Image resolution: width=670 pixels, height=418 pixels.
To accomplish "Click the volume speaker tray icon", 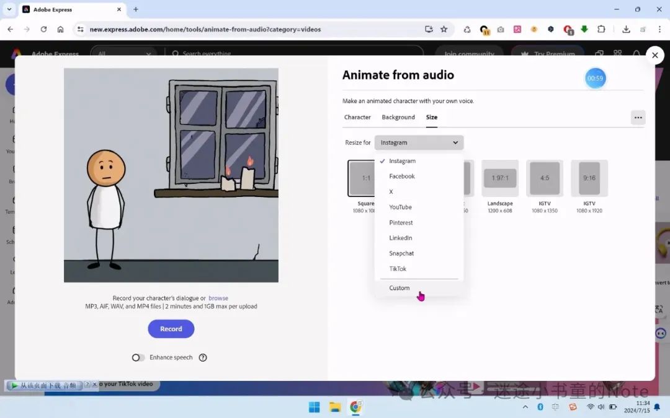I will point(601,407).
